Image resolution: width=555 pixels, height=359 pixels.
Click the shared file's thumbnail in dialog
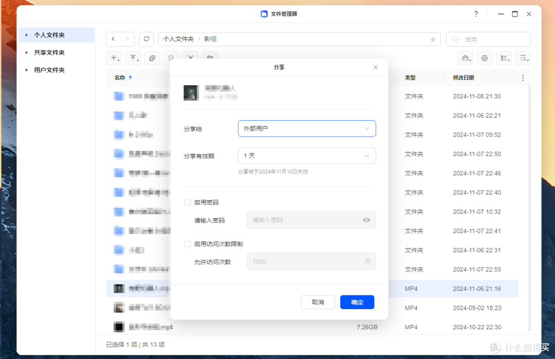pos(191,92)
